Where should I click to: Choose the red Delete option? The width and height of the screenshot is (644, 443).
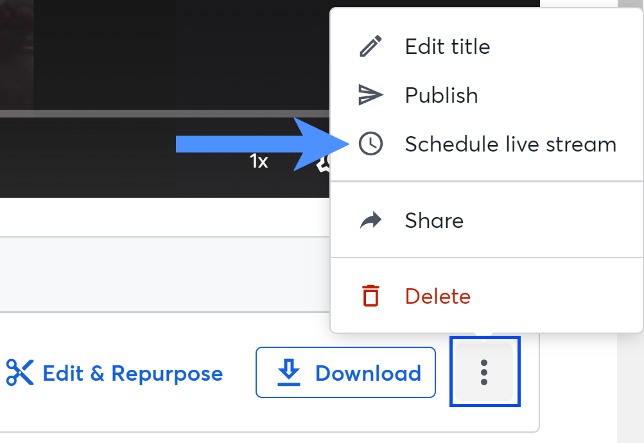tap(437, 296)
